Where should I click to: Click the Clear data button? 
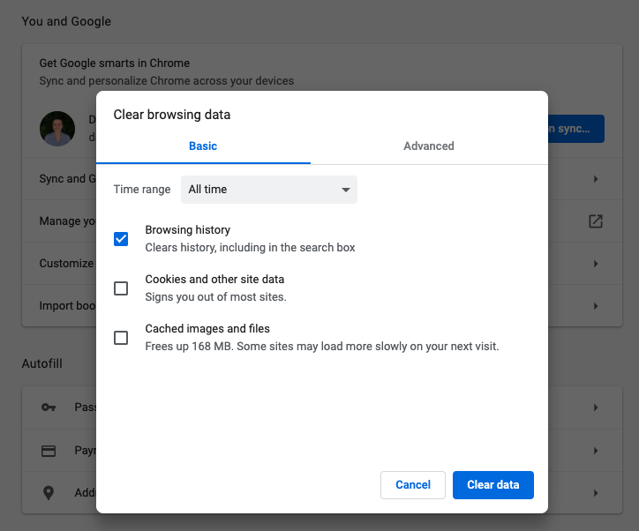click(493, 484)
